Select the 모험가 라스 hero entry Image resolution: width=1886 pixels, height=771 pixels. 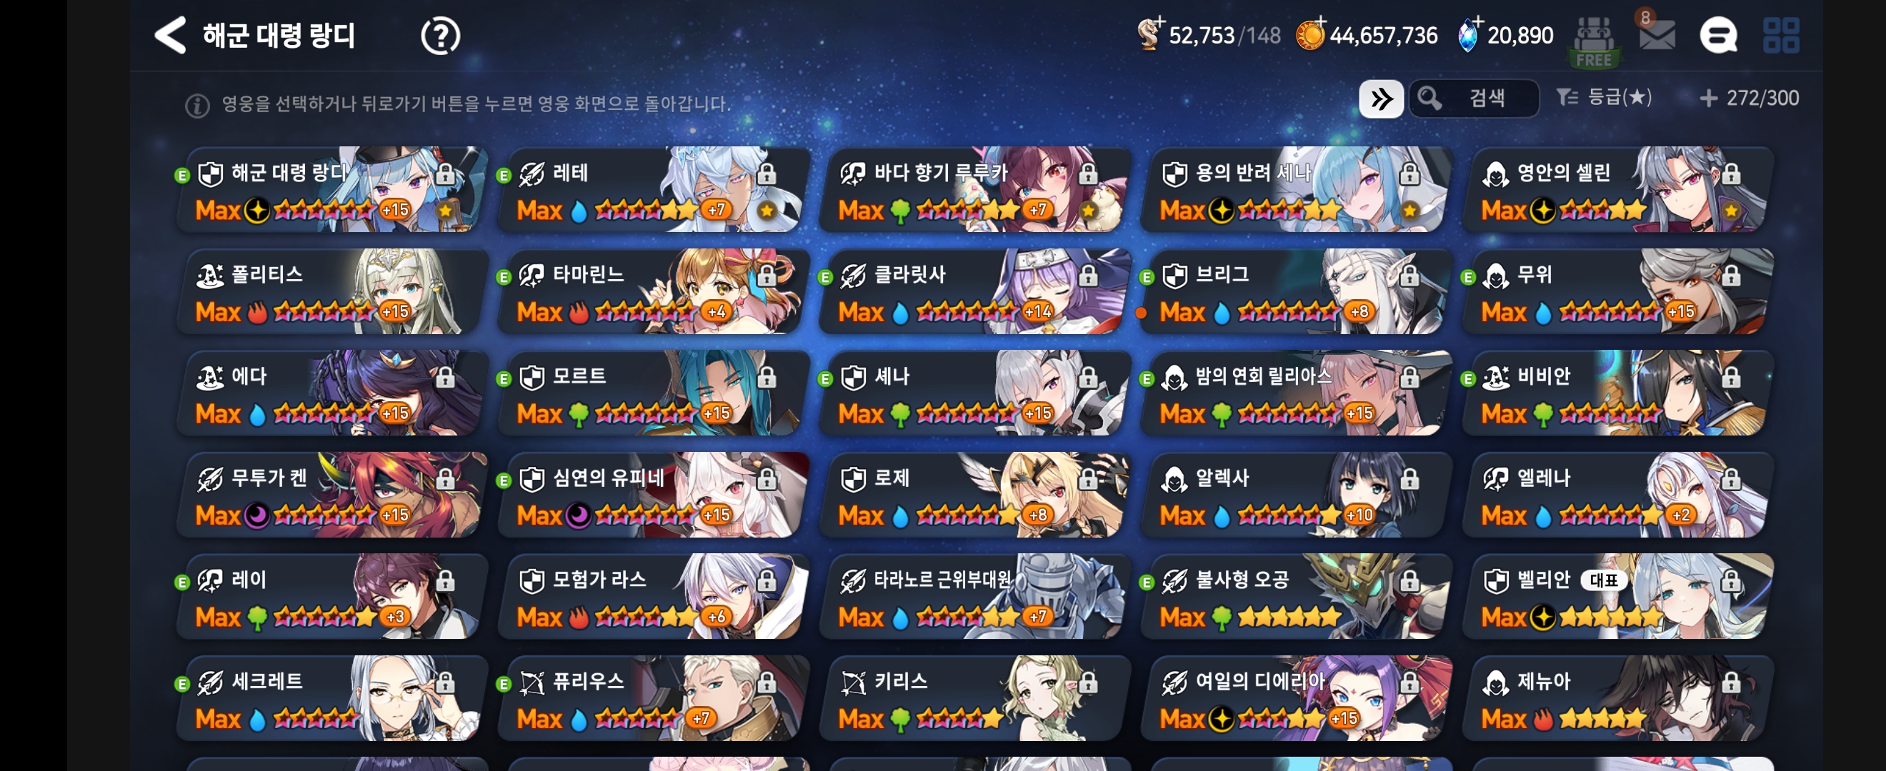(653, 597)
